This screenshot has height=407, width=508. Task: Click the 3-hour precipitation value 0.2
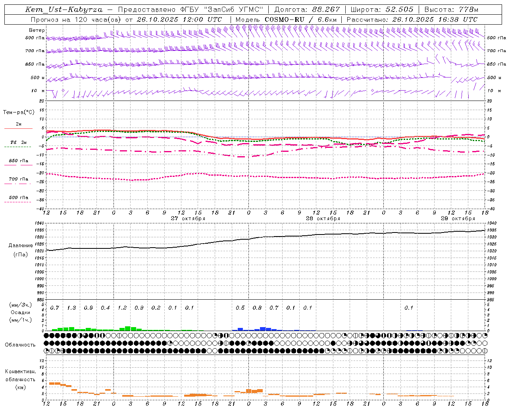tap(156, 308)
